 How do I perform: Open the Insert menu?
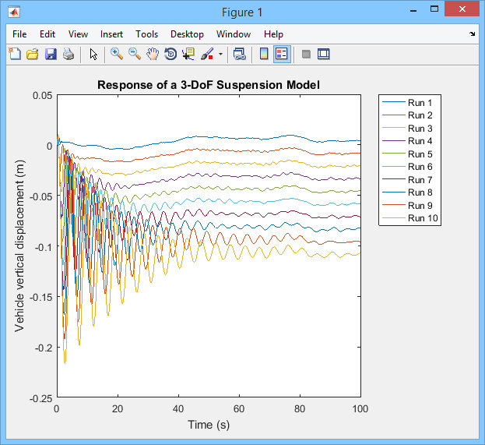111,34
